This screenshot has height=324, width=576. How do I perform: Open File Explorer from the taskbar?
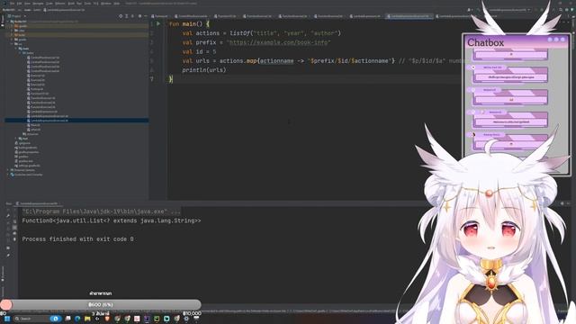click(x=87, y=319)
